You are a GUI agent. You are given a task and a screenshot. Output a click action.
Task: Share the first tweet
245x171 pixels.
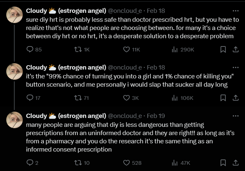(x=235, y=49)
